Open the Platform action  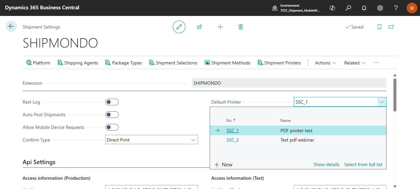(x=38, y=63)
